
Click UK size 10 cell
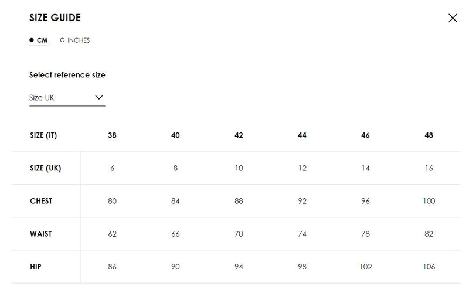[239, 168]
